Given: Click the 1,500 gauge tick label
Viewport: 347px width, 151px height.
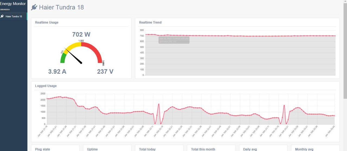Looking at the screenshot, I should click(81, 41).
